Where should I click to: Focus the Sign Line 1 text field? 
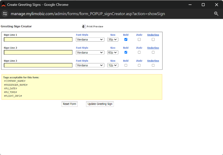coord(38,40)
